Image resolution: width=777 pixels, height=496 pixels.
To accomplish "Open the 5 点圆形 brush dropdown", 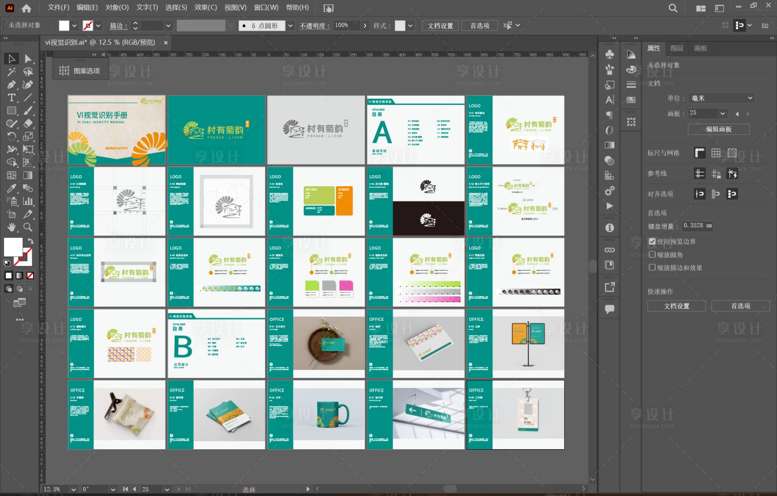I will tap(291, 26).
